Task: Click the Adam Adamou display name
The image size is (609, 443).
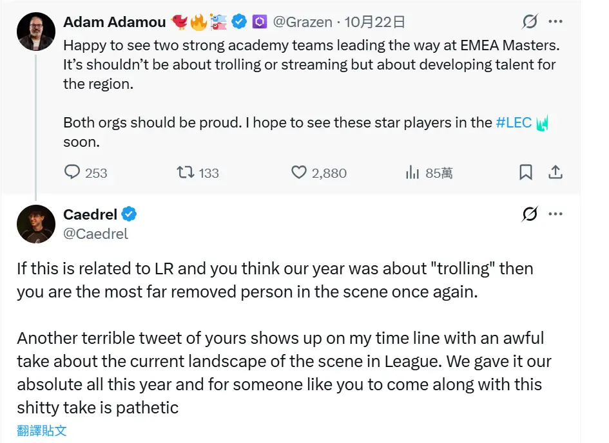Action: tap(113, 22)
